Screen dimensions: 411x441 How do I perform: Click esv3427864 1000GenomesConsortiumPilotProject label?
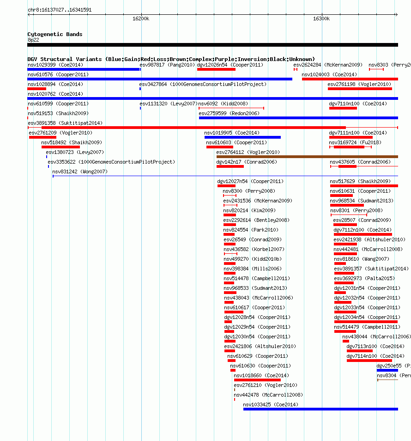pyautogui.click(x=203, y=85)
